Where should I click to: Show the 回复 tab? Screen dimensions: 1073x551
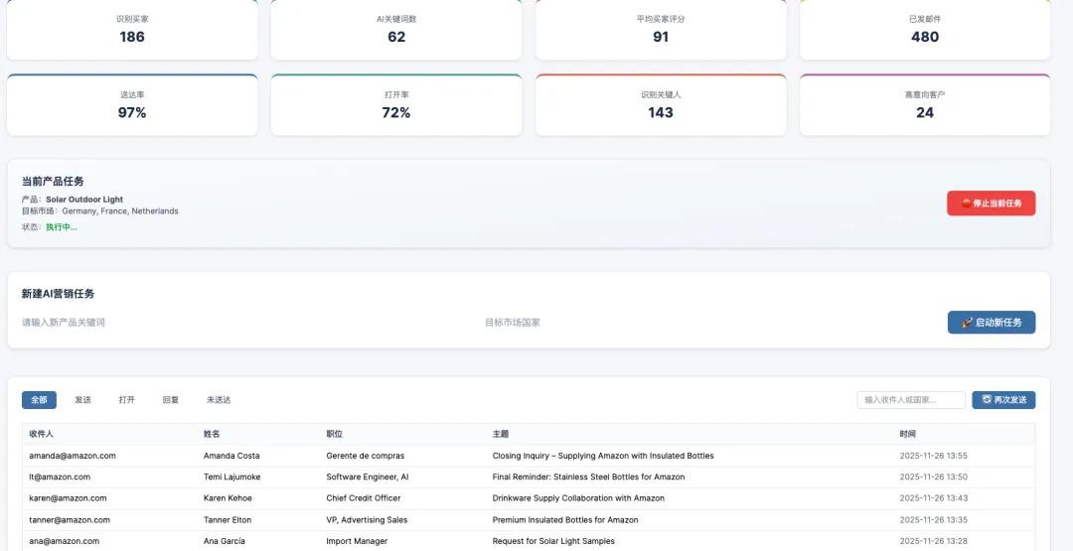click(171, 400)
